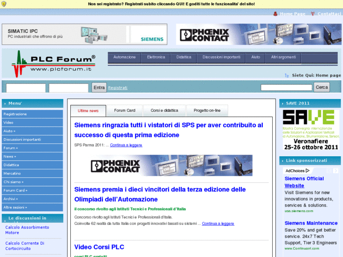Screen dimensions: 343x257
Task: Click the sitemap icon beside Siete Qui
Action: coord(287,75)
